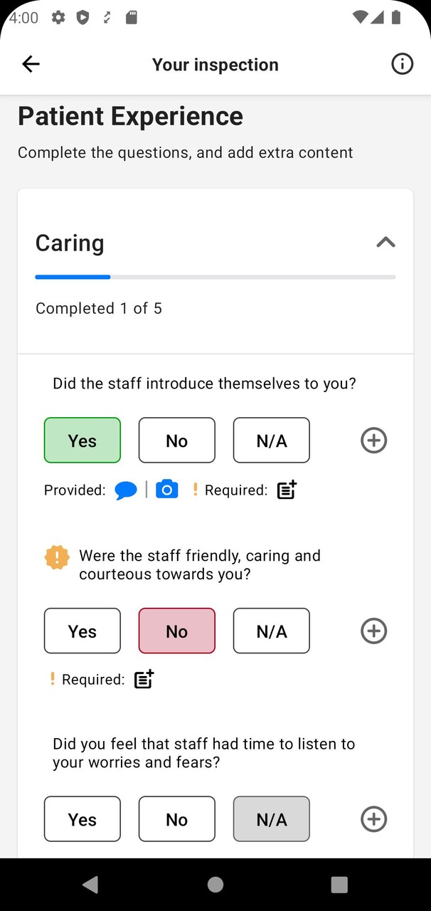
Task: Tap plus icon for staff introduction question
Action: tap(373, 441)
